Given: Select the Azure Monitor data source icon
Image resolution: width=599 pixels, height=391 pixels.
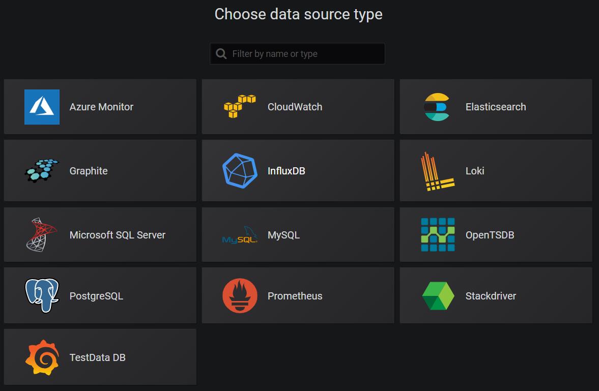Looking at the screenshot, I should [x=41, y=107].
